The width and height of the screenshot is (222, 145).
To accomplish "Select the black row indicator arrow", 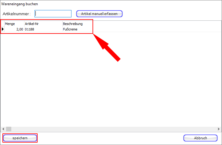I will [x=3, y=29].
